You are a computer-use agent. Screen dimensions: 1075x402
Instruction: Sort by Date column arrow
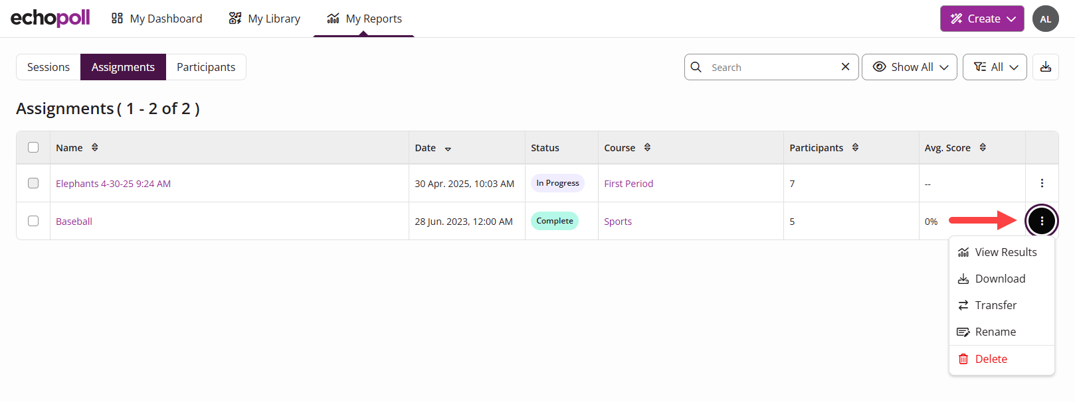click(448, 149)
